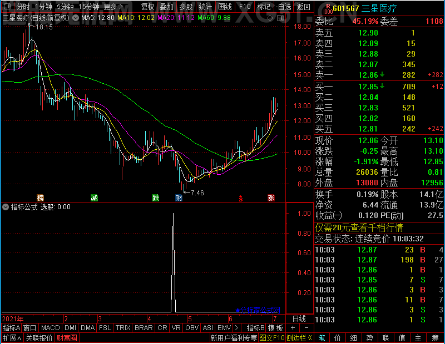Click 新用户福利专享 promotion link
445x344 pixels.
234,338
